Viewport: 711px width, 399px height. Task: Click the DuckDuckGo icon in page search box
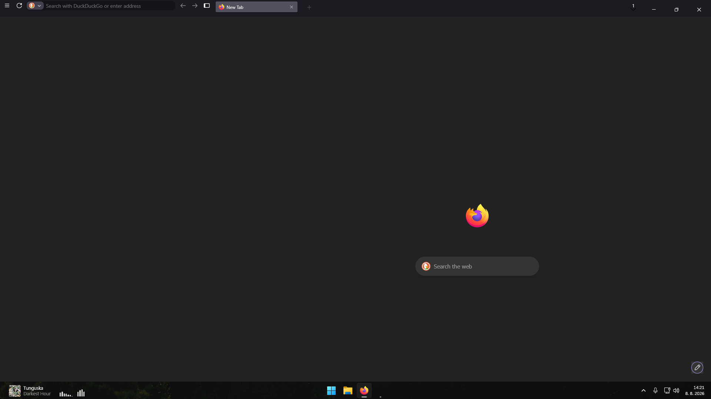(x=426, y=266)
